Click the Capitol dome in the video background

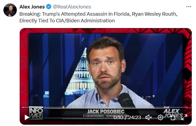(x=81, y=72)
